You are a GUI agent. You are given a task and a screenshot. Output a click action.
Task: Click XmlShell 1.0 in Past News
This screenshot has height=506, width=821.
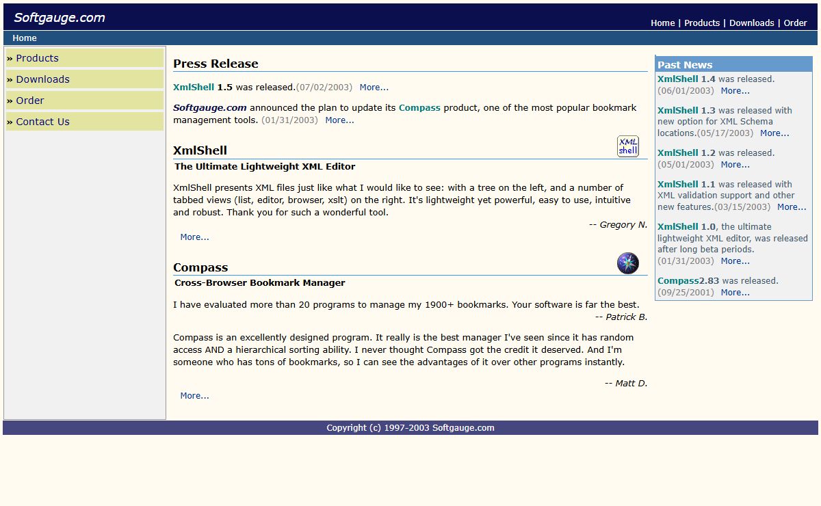(x=686, y=227)
